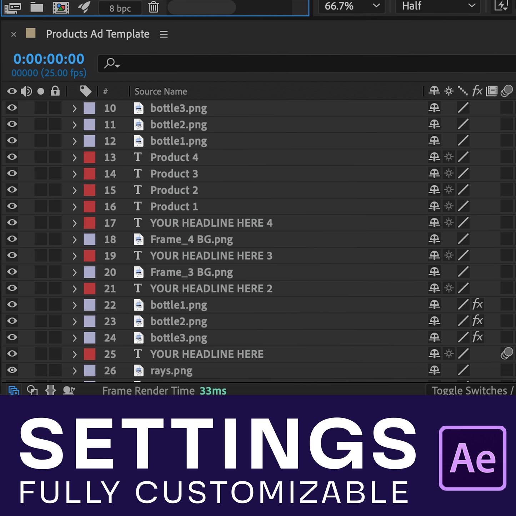Open the 66.7% zoom dropdown

pos(351,6)
